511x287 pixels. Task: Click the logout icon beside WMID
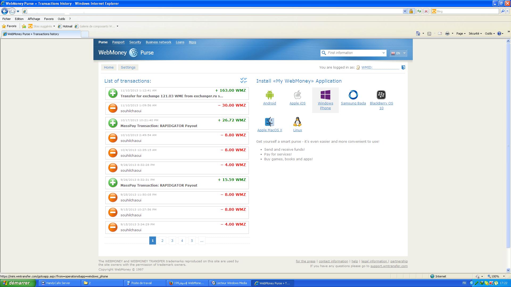tap(403, 67)
